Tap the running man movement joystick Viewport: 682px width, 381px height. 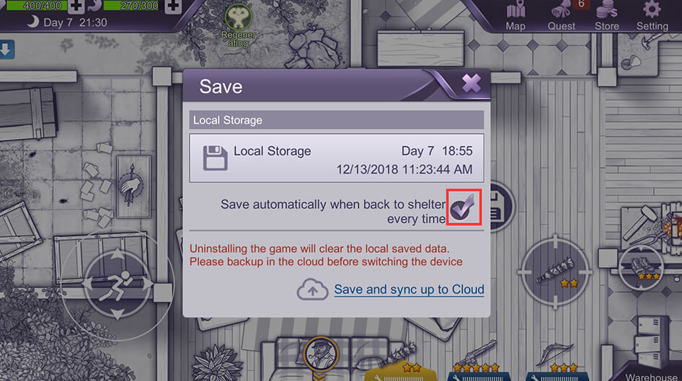[118, 284]
